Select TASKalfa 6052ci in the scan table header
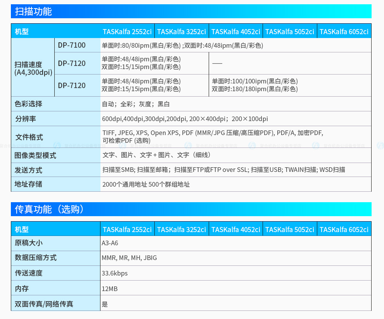Viewport: 384px width, 319px height. tap(344, 31)
